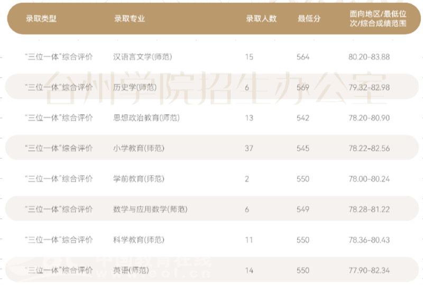Screen dimensions: 423x285
Task: Click the score range 78.36-80.43
Action: (369, 240)
